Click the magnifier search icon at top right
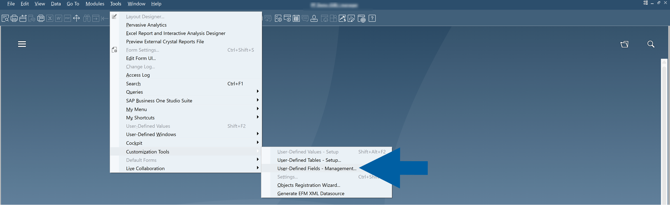The width and height of the screenshot is (670, 205). pyautogui.click(x=651, y=44)
